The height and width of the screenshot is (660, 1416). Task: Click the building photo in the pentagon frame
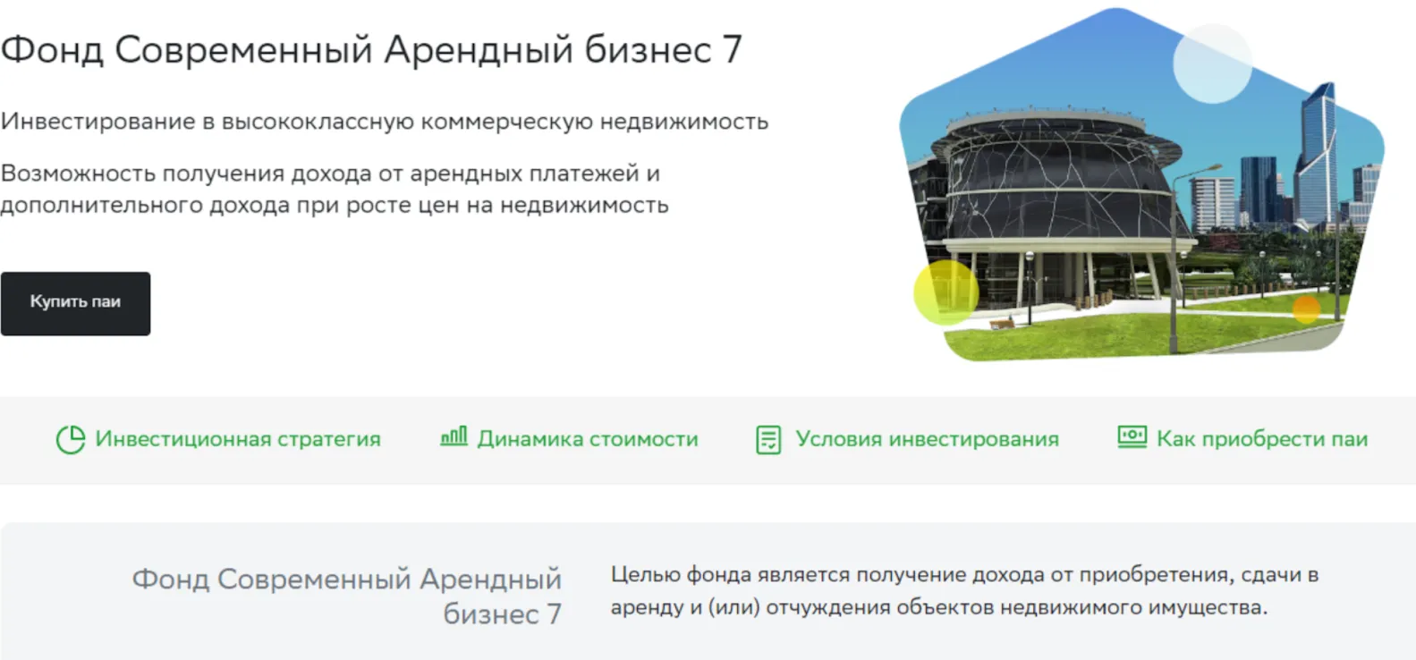1141,185
